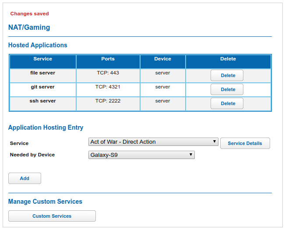The height and width of the screenshot is (230, 285).
Task: Remove the ssh server hosted application
Action: click(x=227, y=103)
